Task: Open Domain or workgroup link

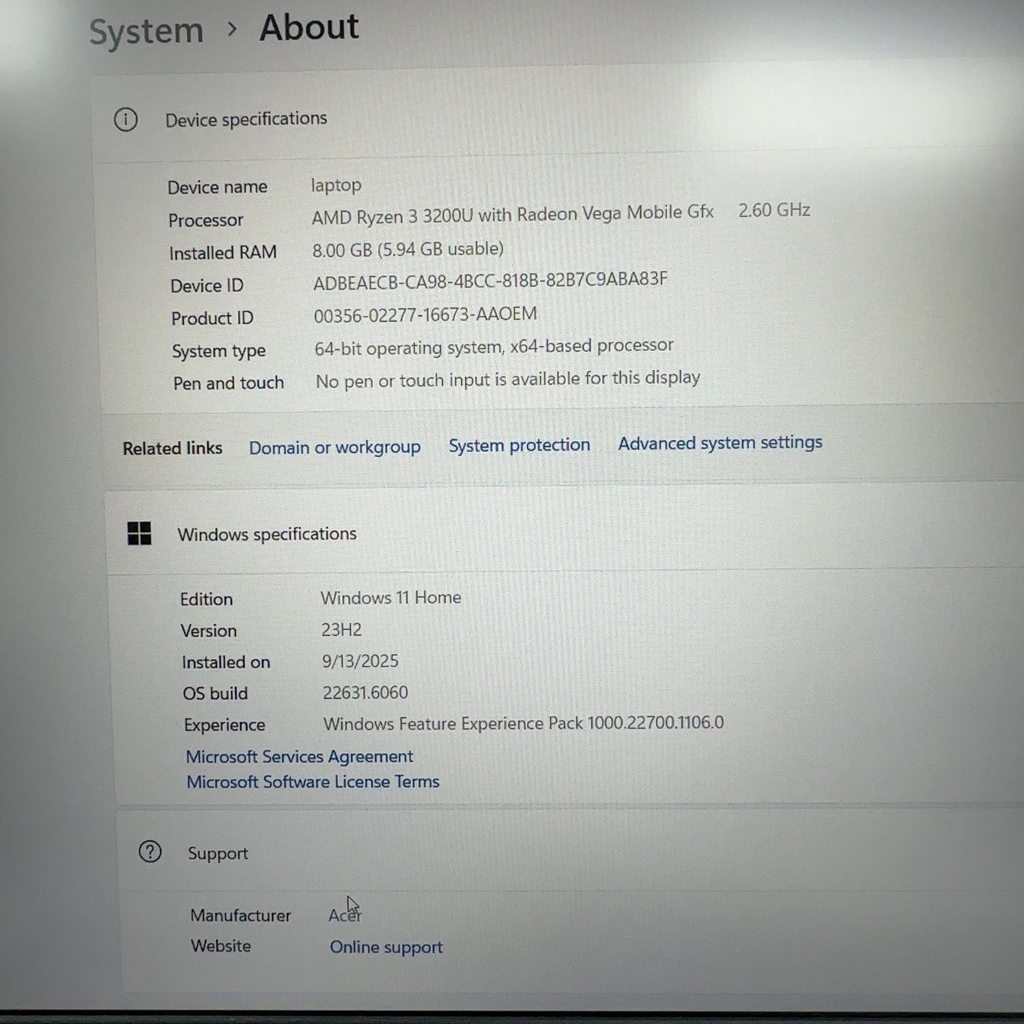Action: 335,447
